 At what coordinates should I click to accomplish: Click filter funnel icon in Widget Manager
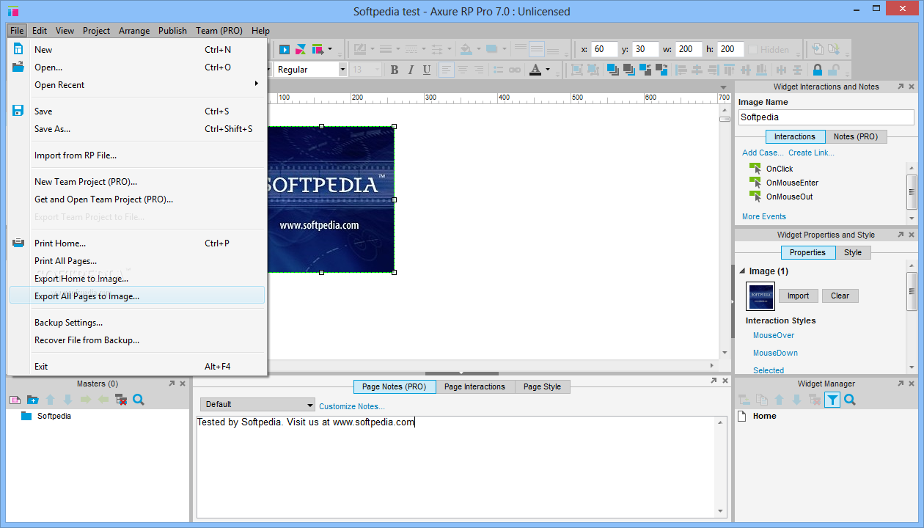(832, 400)
